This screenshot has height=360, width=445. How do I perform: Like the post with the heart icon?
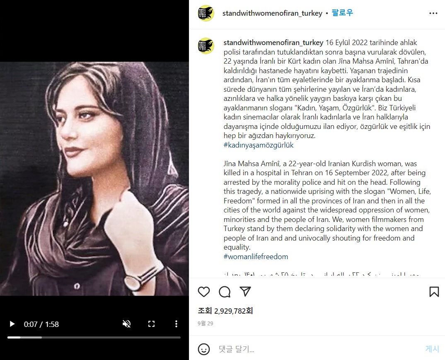[x=204, y=292]
